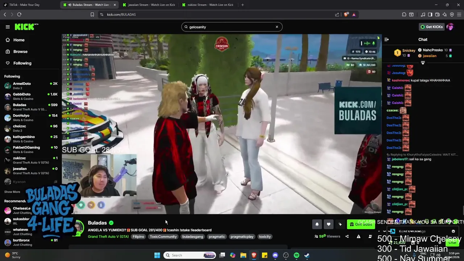Report the stream with warning icon
The height and width of the screenshot is (261, 464).
tap(359, 236)
